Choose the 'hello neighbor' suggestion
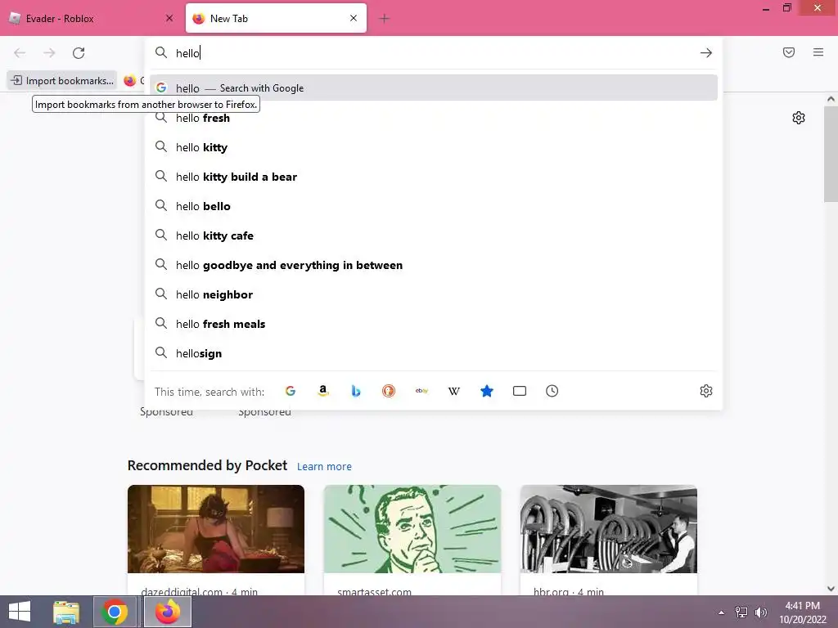Viewport: 838px width, 628px height. [x=434, y=294]
